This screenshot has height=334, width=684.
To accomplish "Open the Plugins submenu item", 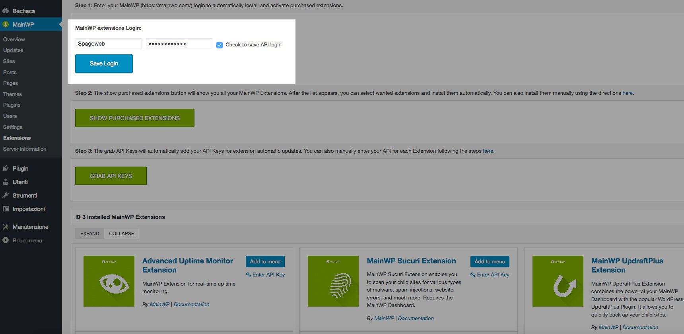I will coord(12,105).
